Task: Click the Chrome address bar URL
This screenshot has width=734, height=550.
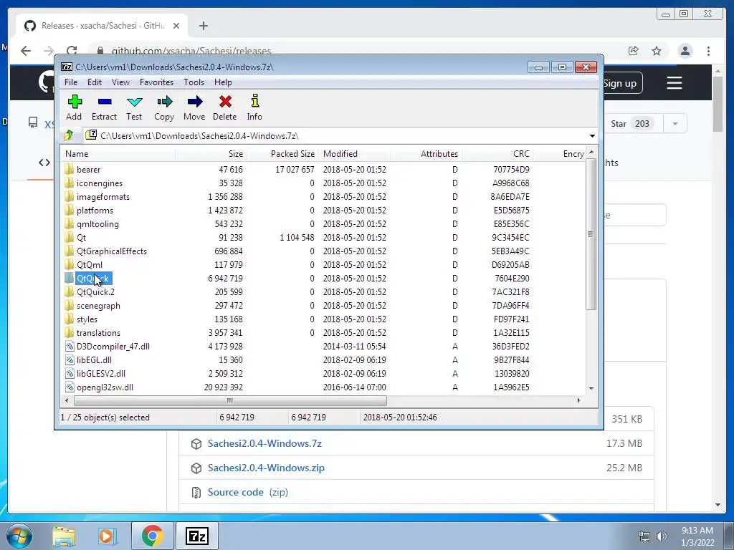Action: pyautogui.click(x=191, y=51)
